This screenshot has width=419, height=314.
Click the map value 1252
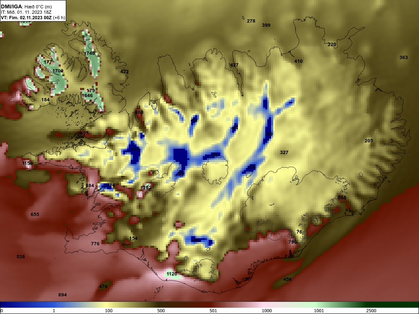click(x=146, y=188)
